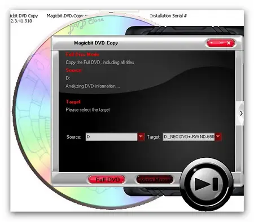Click the red 'Target' heading text

(73, 102)
